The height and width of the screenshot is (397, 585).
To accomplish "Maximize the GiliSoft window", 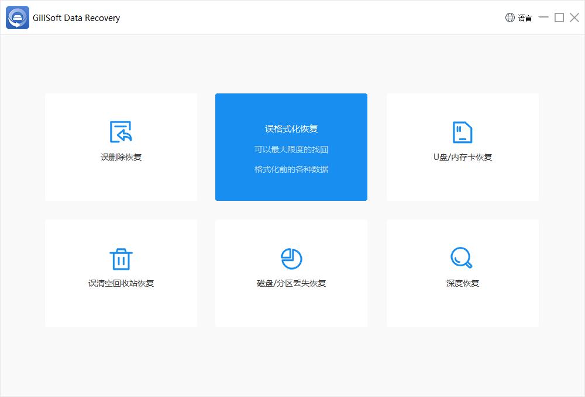I will [559, 18].
